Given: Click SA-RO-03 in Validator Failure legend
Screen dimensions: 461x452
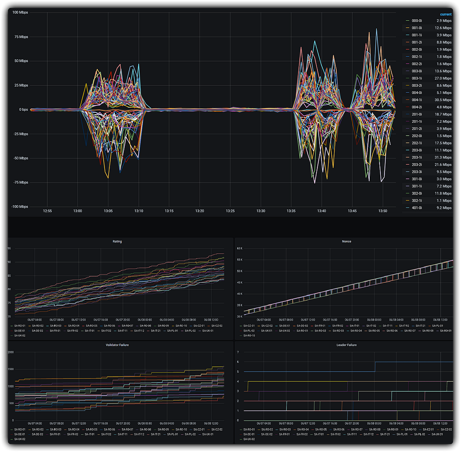Looking at the screenshot, I should [x=55, y=429].
